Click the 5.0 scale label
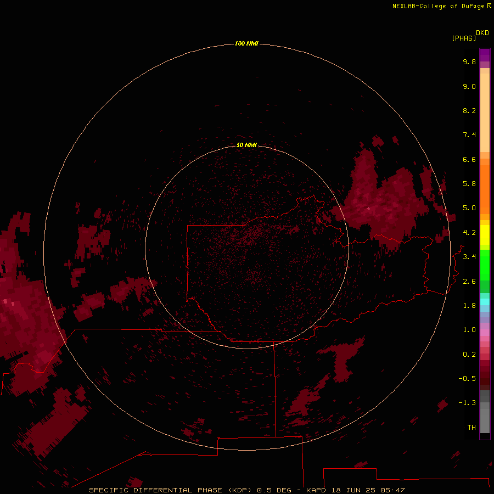Viewport: 494px width, 494px height. click(x=469, y=208)
